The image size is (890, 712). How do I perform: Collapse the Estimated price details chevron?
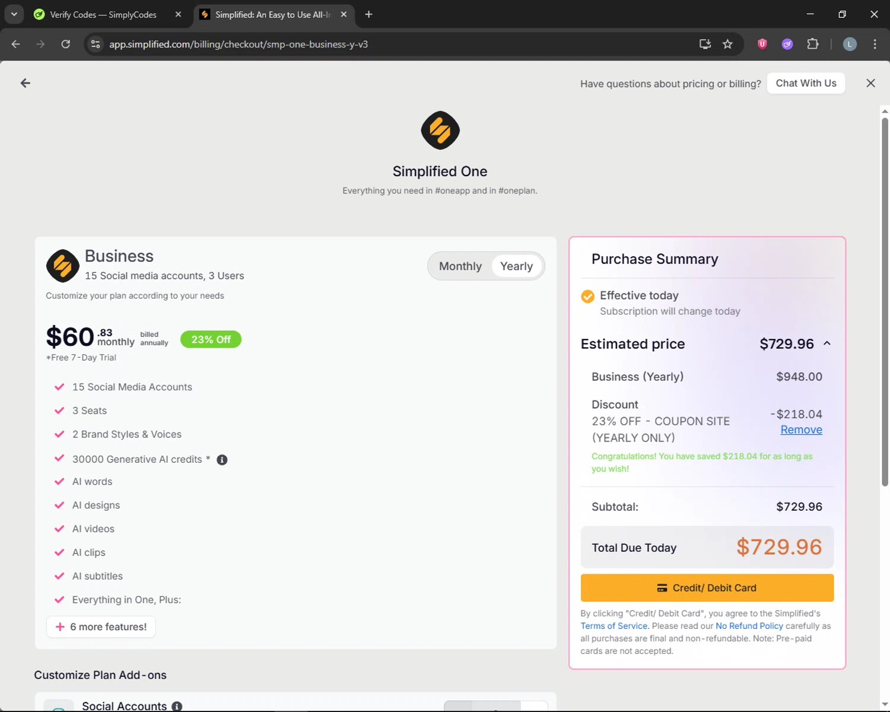pyautogui.click(x=827, y=344)
